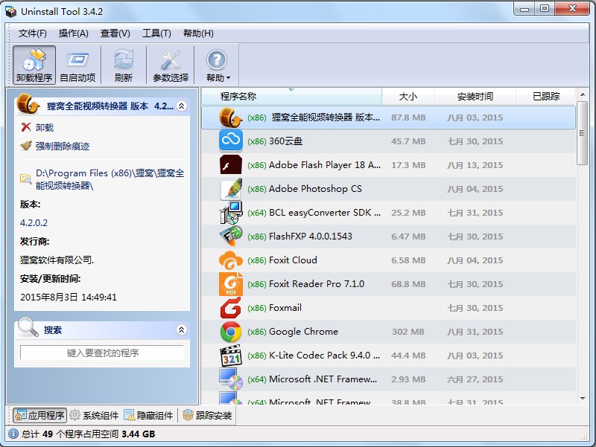Screen dimensions: 596x447
Task: Select the BCL easyConverter SDK icon
Action: (x=231, y=213)
